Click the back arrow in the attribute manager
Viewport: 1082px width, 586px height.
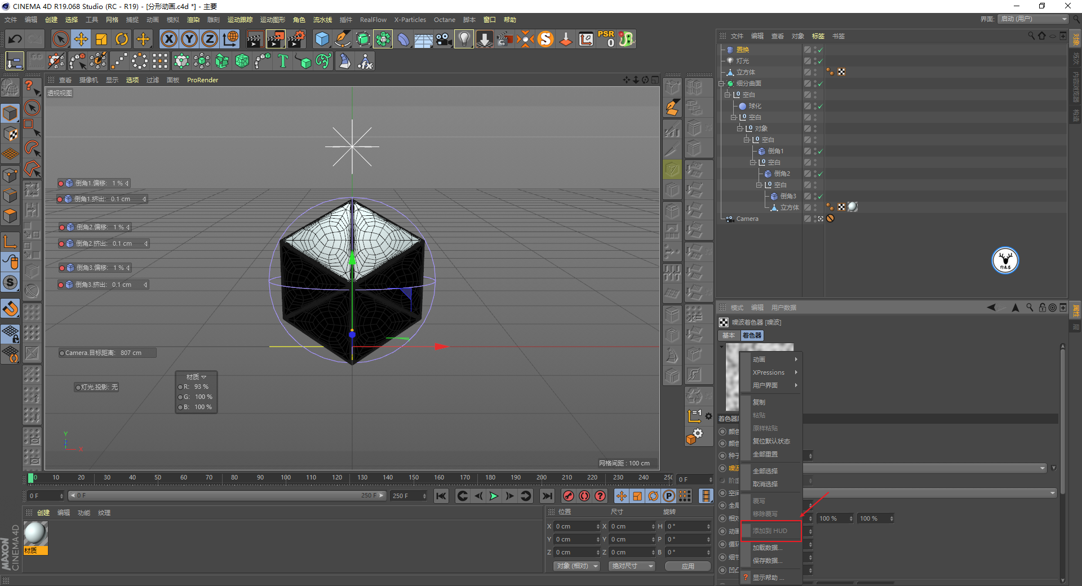click(991, 307)
